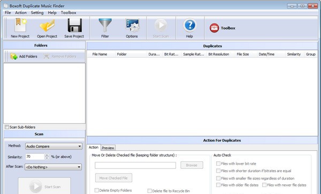This screenshot has height=194, width=321.
Task: Open the Method dropdown showing Audio Compare
Action: [53, 146]
